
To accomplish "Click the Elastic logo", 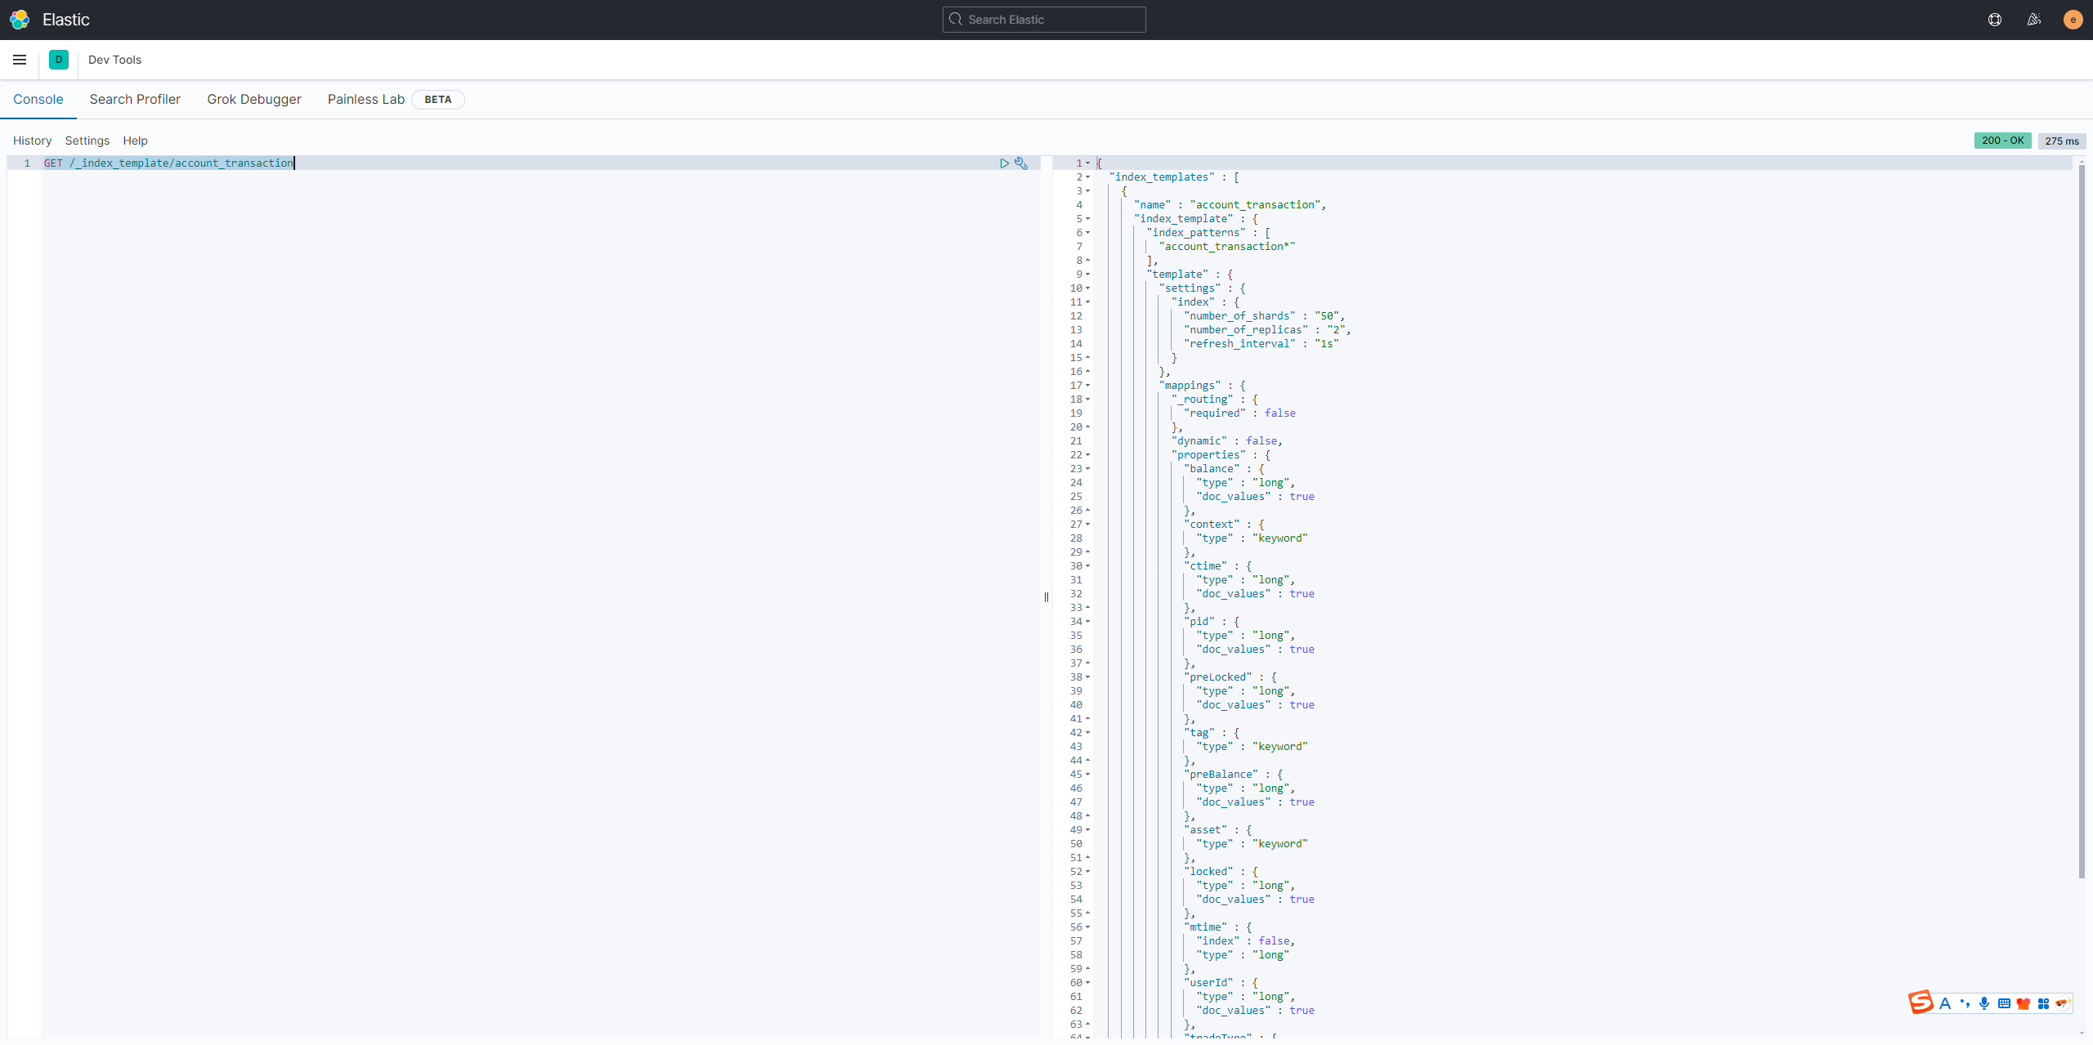I will (20, 20).
